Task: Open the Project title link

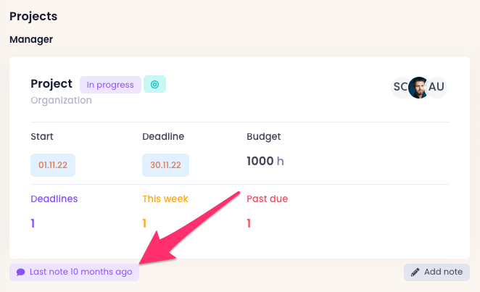Action: pyautogui.click(x=51, y=84)
